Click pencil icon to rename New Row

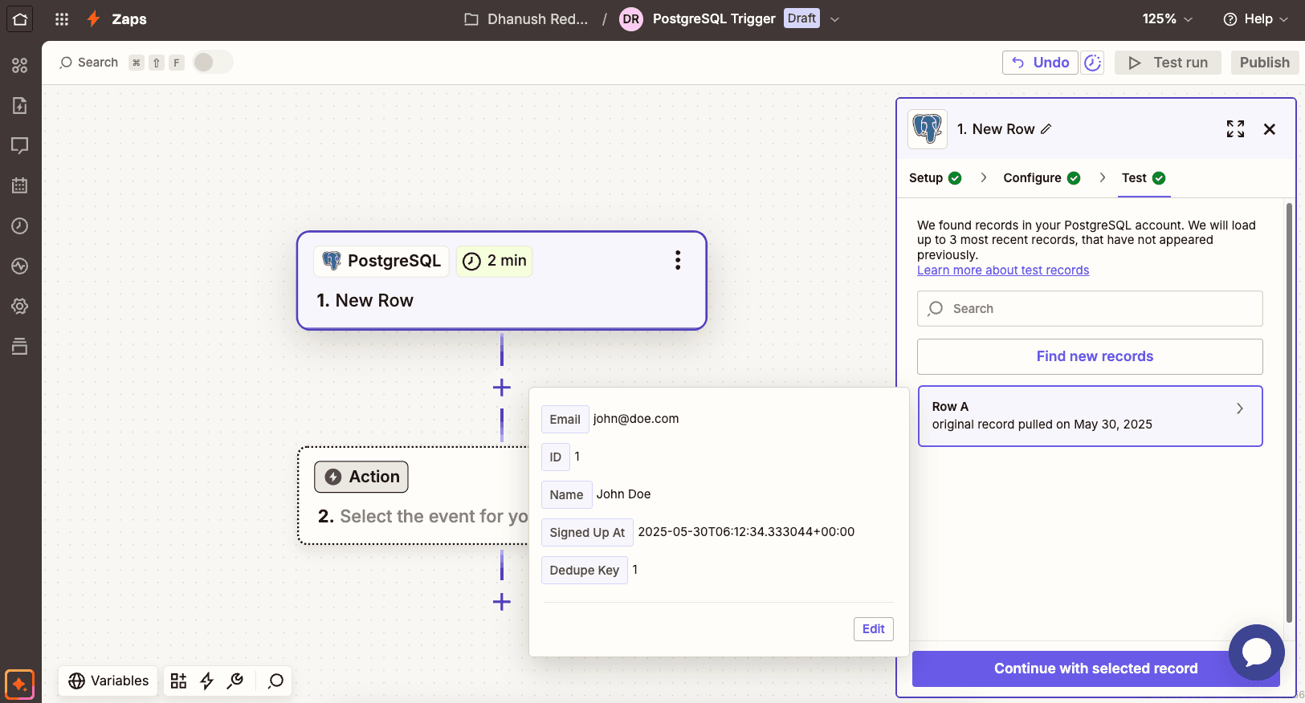pos(1046,129)
